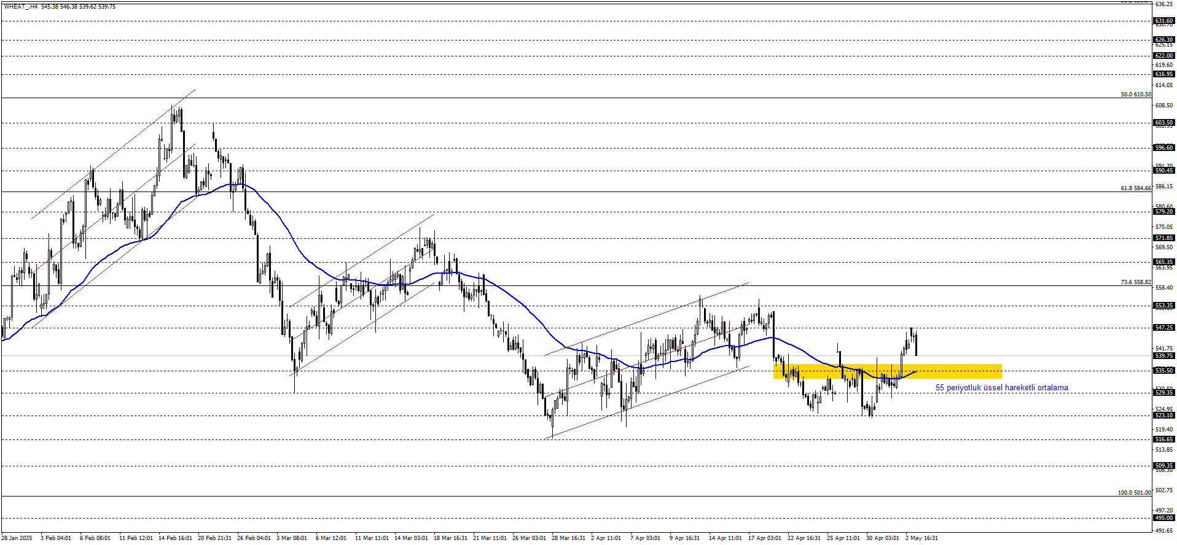Select the 631.60 price level tag
This screenshot has width=1177, height=545.
(1164, 21)
